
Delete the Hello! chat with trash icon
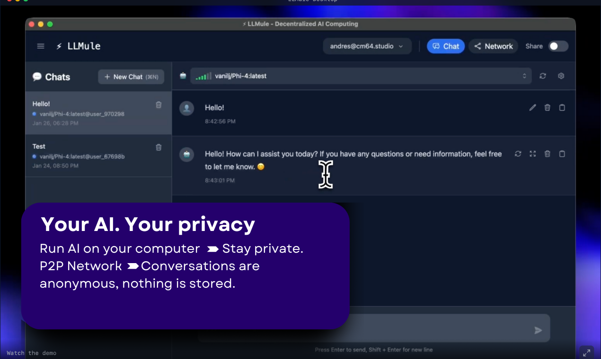(x=159, y=105)
